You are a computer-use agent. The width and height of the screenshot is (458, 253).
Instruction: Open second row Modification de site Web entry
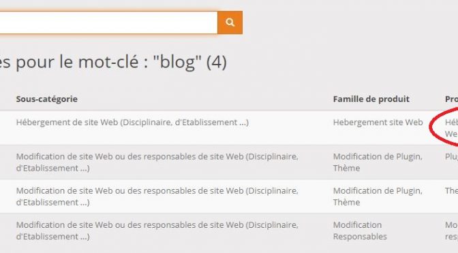(x=157, y=163)
